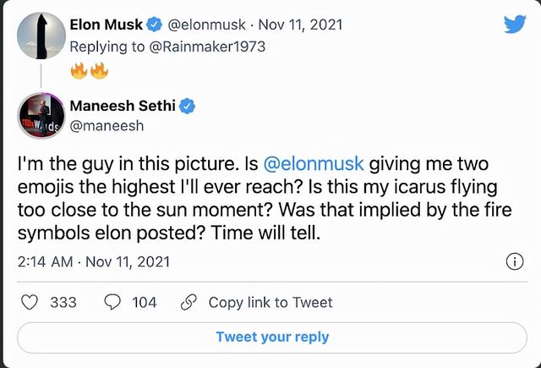Screen dimensions: 541x368
Task: Open Elon Musk's rocket profile picture
Action: [x=41, y=38]
